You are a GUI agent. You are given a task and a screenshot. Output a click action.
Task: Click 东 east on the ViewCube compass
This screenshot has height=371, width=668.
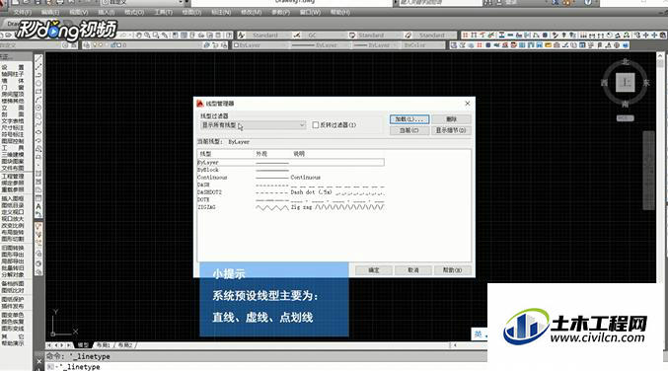(646, 83)
